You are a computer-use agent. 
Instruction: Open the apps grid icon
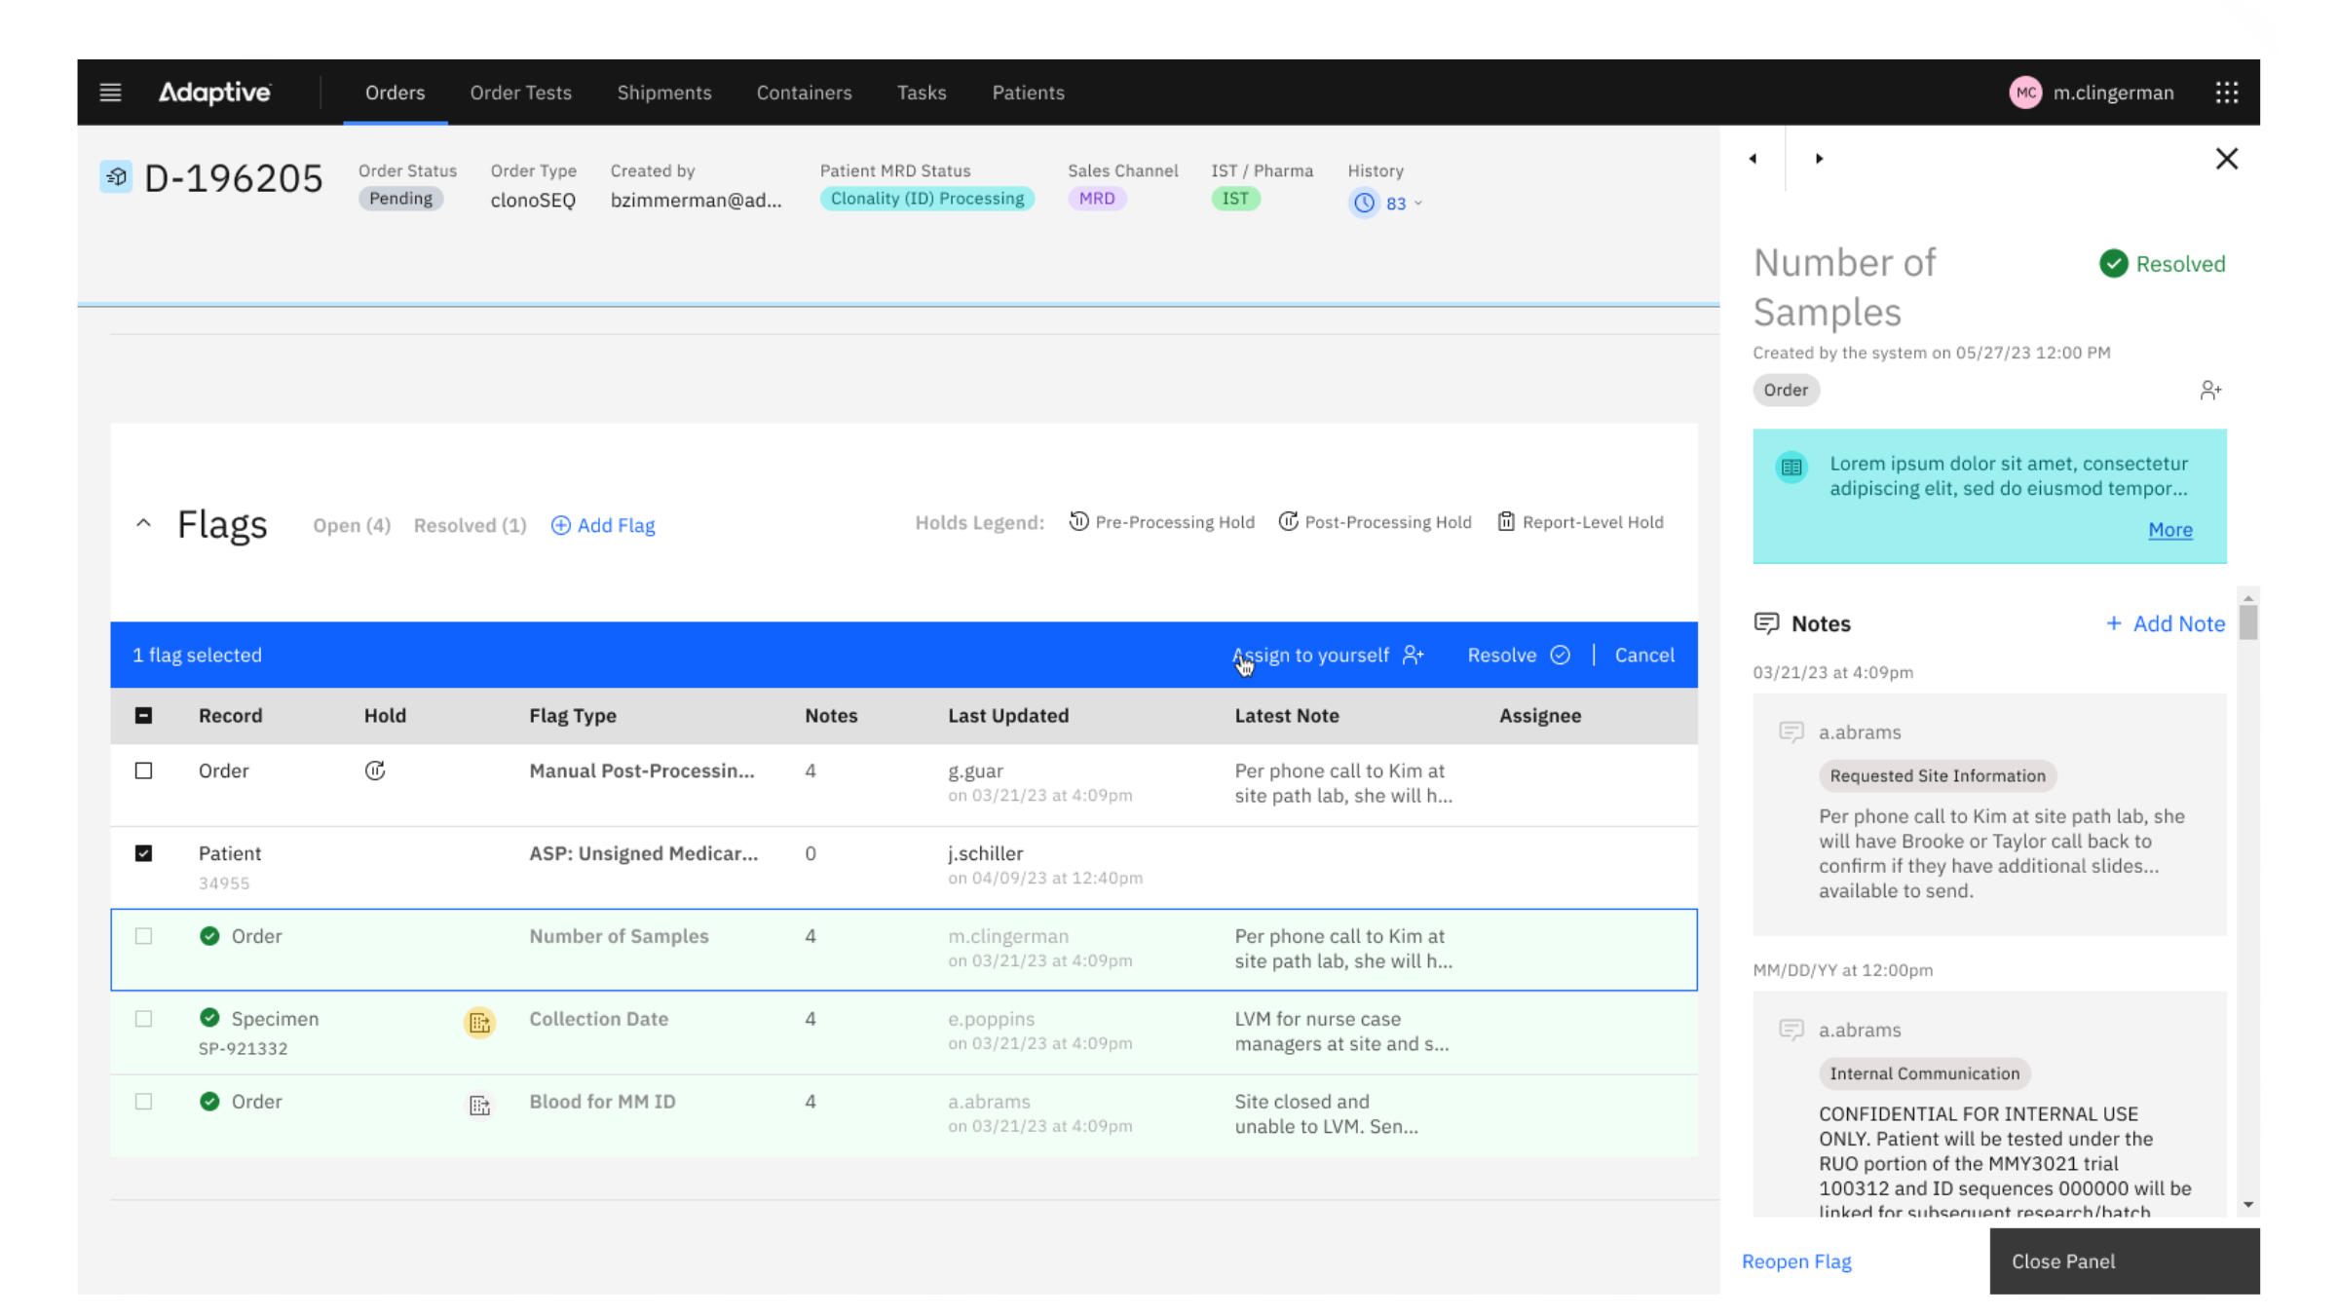[2227, 93]
